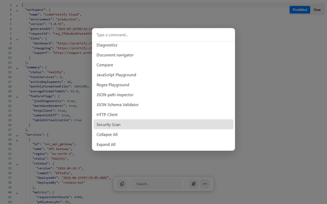
Task: Click the markdownRenderer key
Action: (x=50, y=106)
